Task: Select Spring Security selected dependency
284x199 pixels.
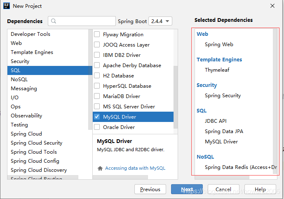Action: coord(223,96)
